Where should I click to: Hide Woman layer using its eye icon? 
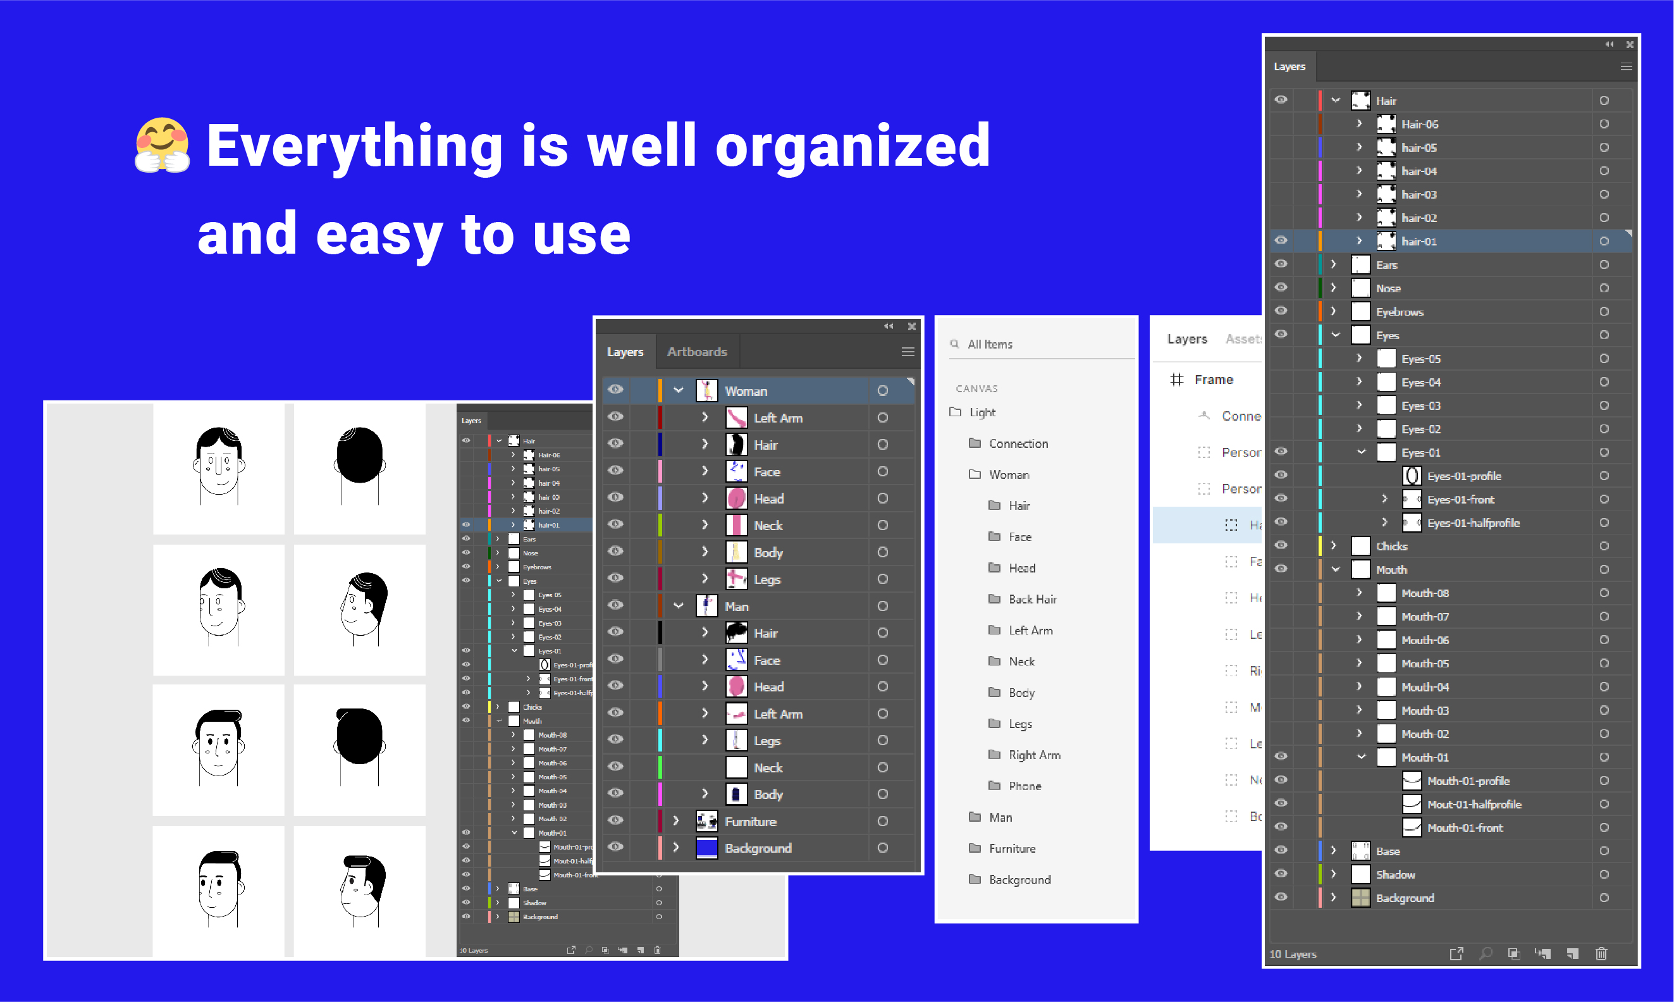tap(615, 390)
